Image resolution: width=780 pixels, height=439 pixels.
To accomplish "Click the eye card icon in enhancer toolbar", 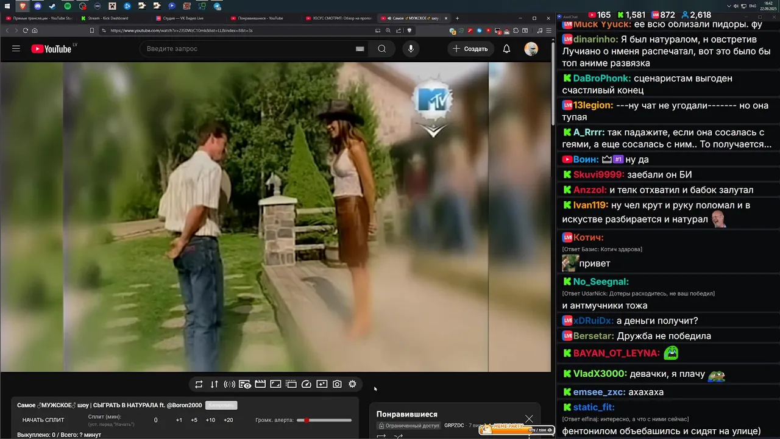I will click(245, 384).
